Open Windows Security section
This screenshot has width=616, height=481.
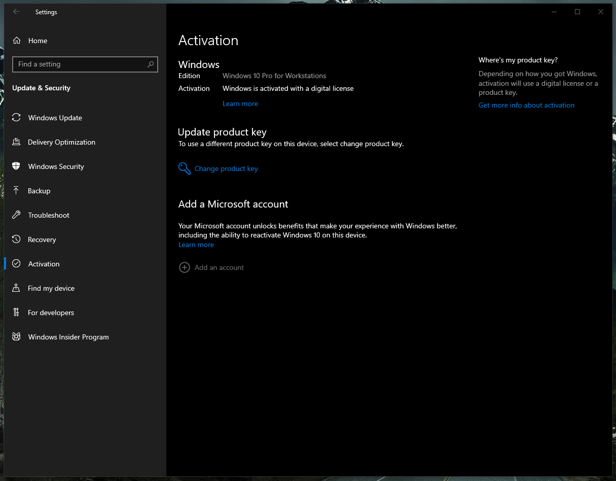click(85, 166)
